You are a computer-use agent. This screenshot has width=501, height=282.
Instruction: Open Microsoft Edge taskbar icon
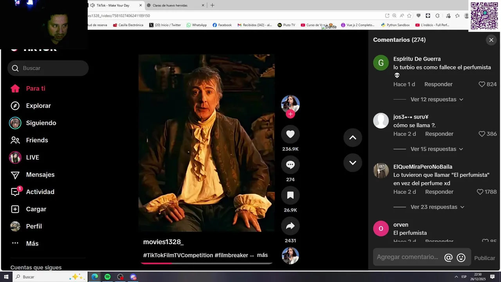95,277
